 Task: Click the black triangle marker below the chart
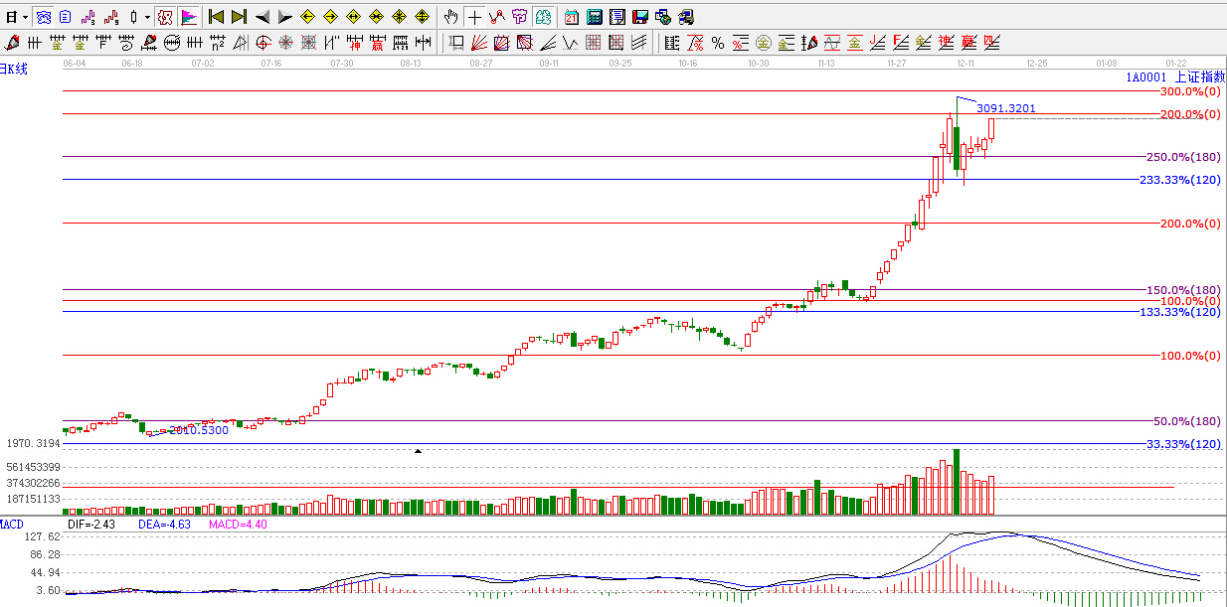(418, 451)
